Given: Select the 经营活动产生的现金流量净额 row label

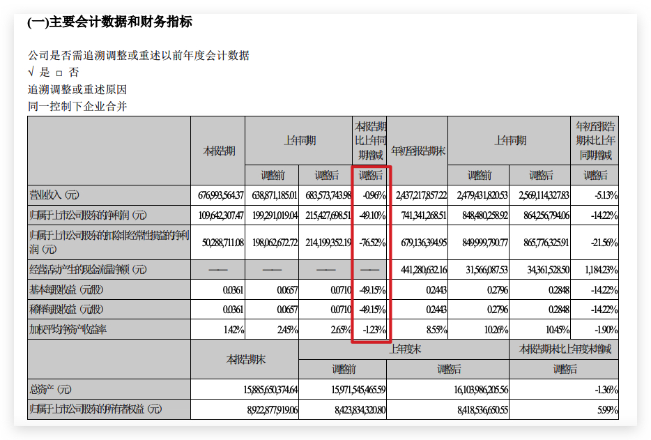Looking at the screenshot, I should pos(88,270).
